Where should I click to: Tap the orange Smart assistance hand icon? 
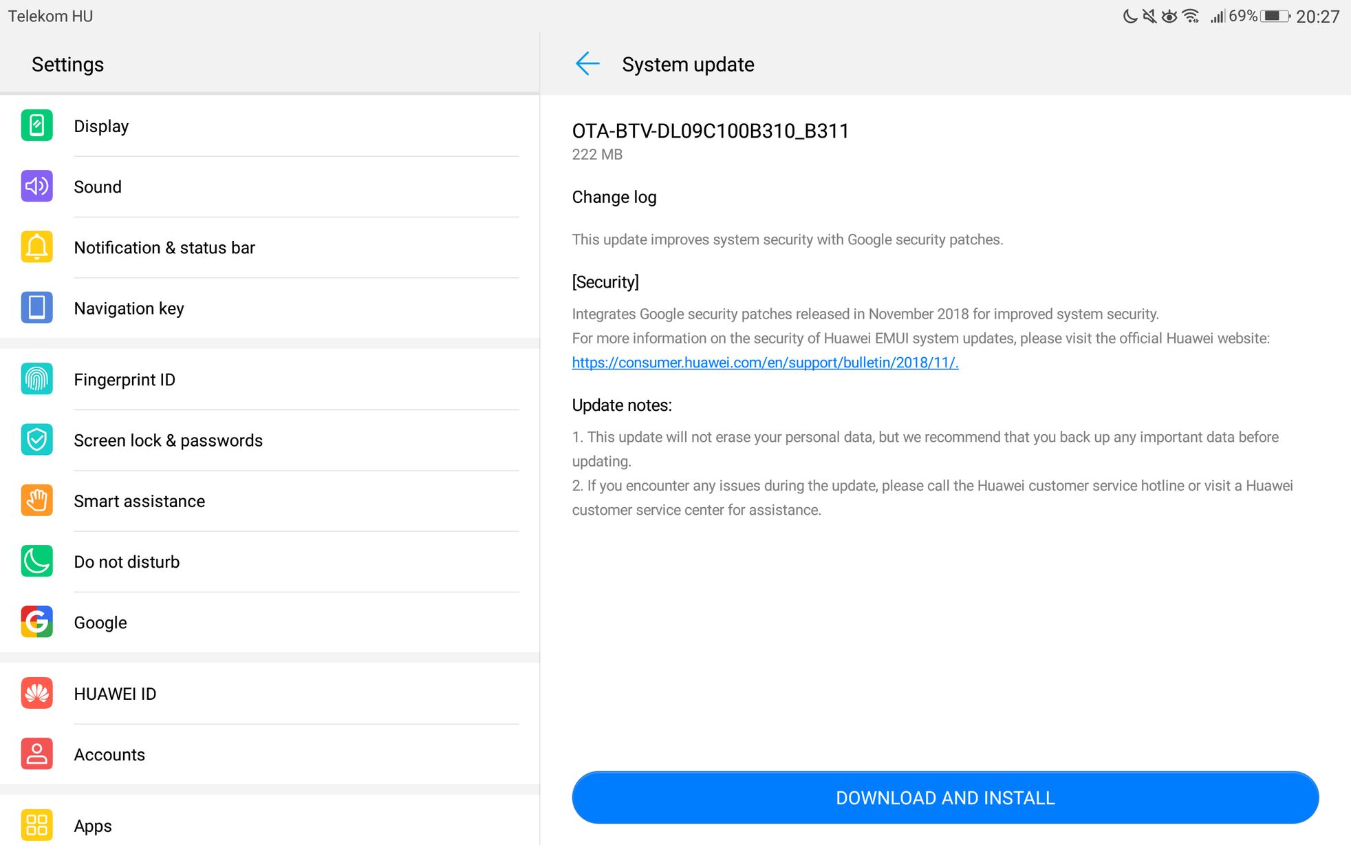[x=36, y=500]
